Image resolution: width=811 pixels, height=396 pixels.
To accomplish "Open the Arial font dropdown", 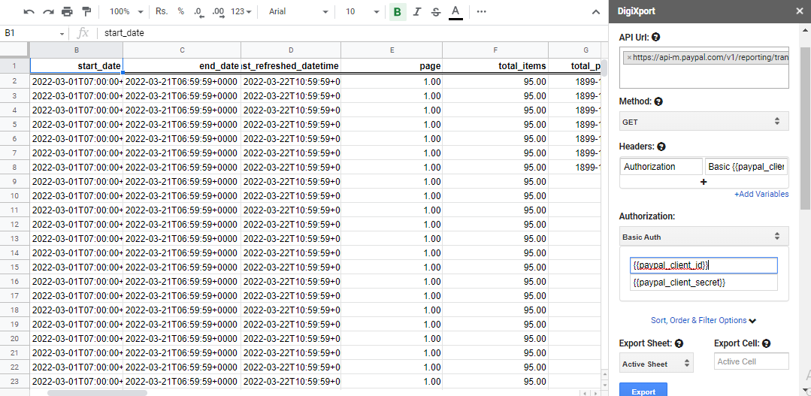I will (298, 11).
